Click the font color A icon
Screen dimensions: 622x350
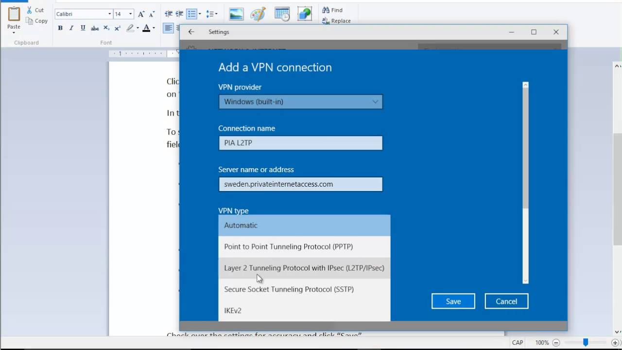click(x=146, y=28)
